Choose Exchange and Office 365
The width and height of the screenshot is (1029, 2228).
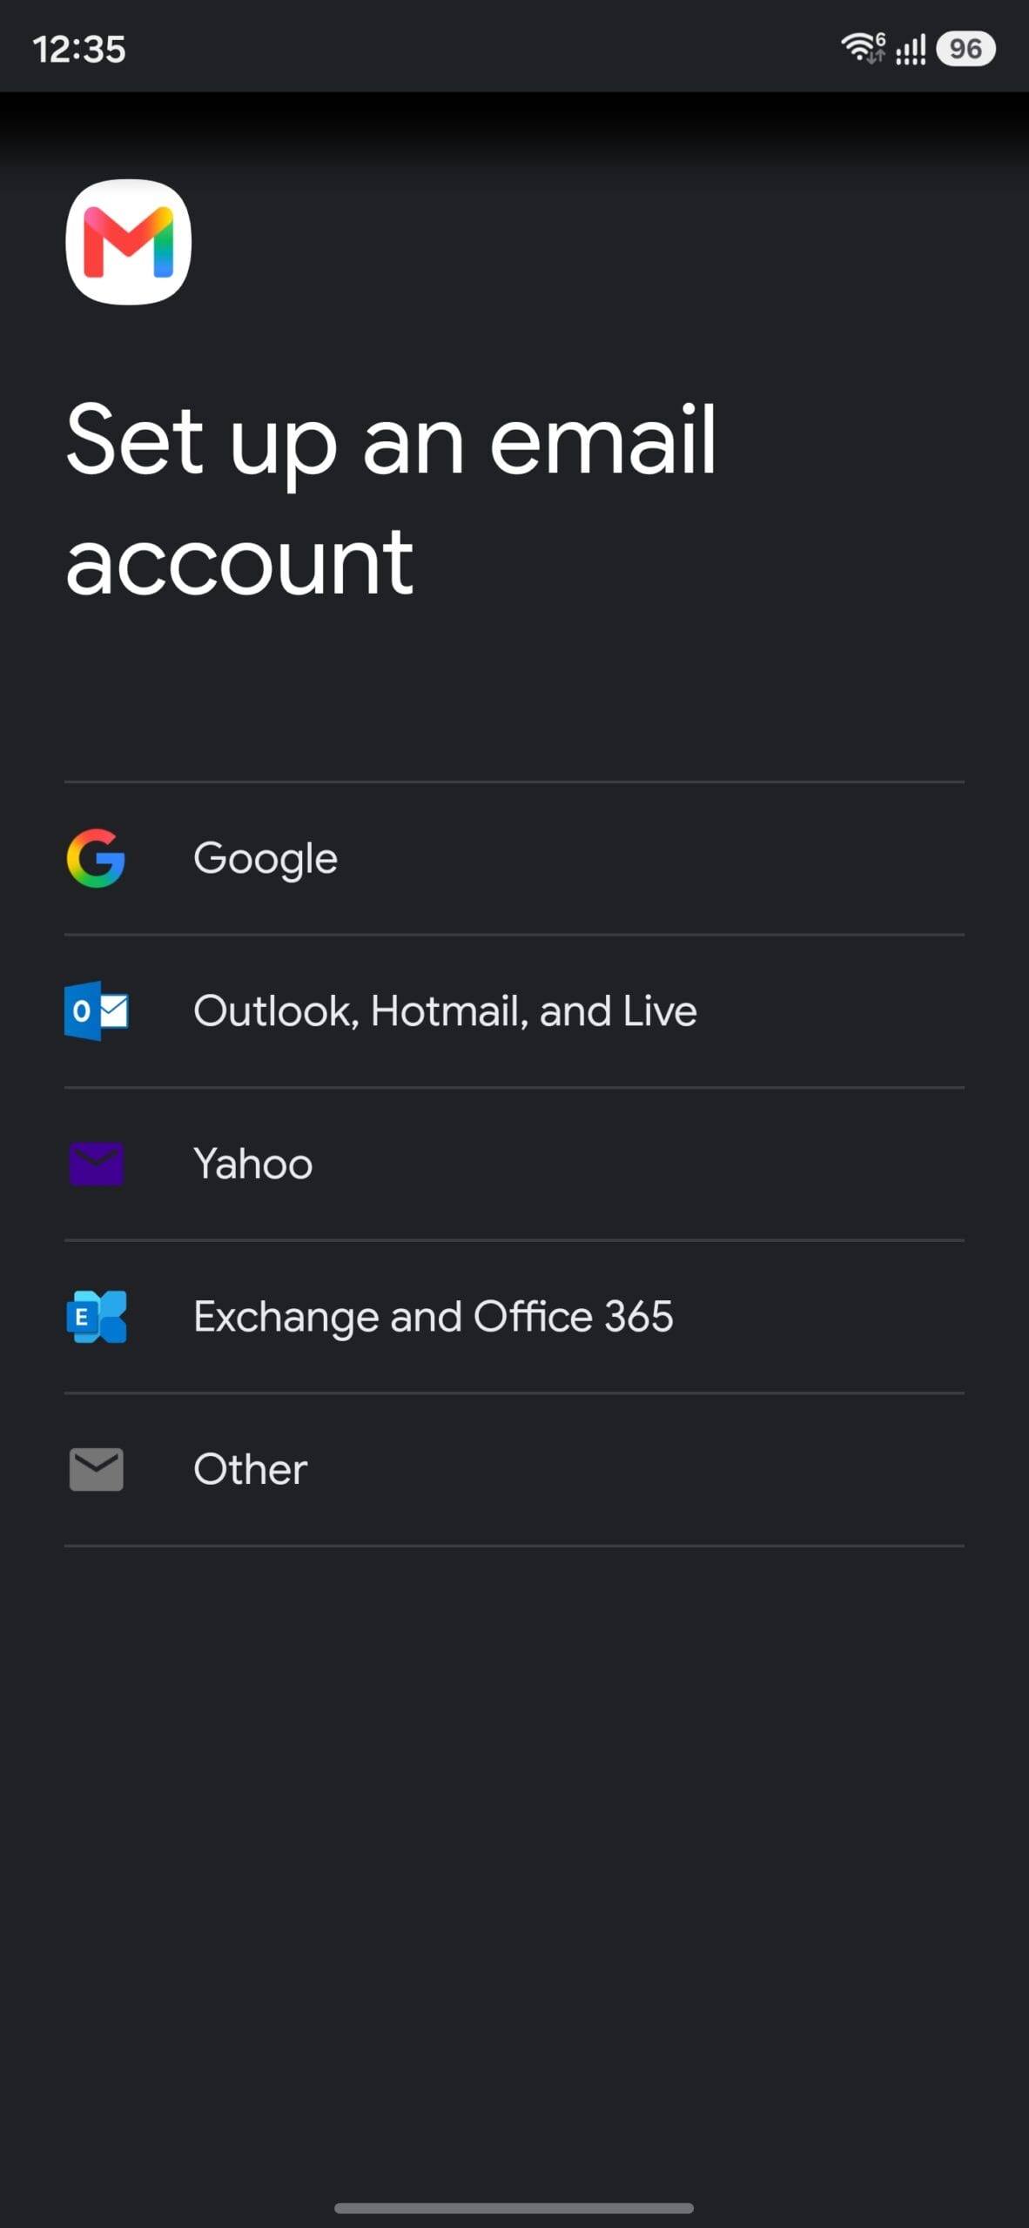click(x=514, y=1317)
